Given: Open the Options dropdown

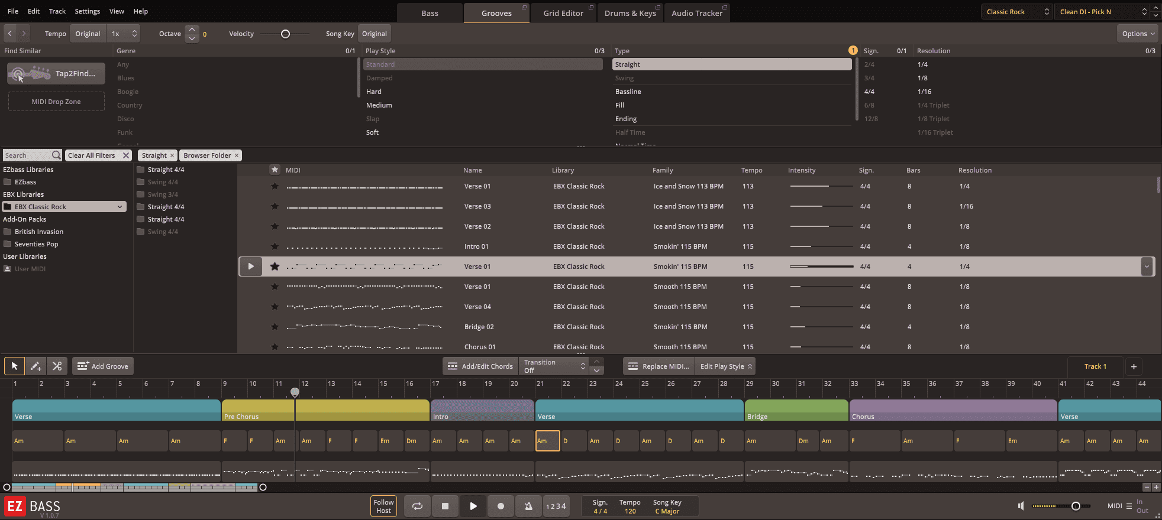Looking at the screenshot, I should click(x=1138, y=34).
